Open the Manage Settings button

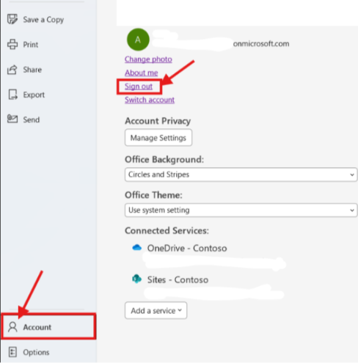[x=158, y=138]
